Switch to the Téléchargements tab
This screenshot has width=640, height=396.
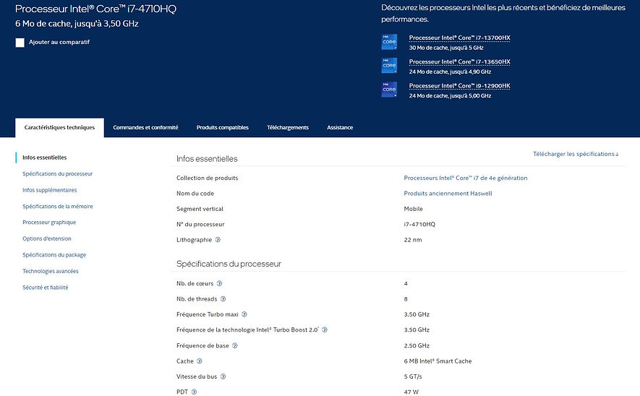pyautogui.click(x=288, y=128)
